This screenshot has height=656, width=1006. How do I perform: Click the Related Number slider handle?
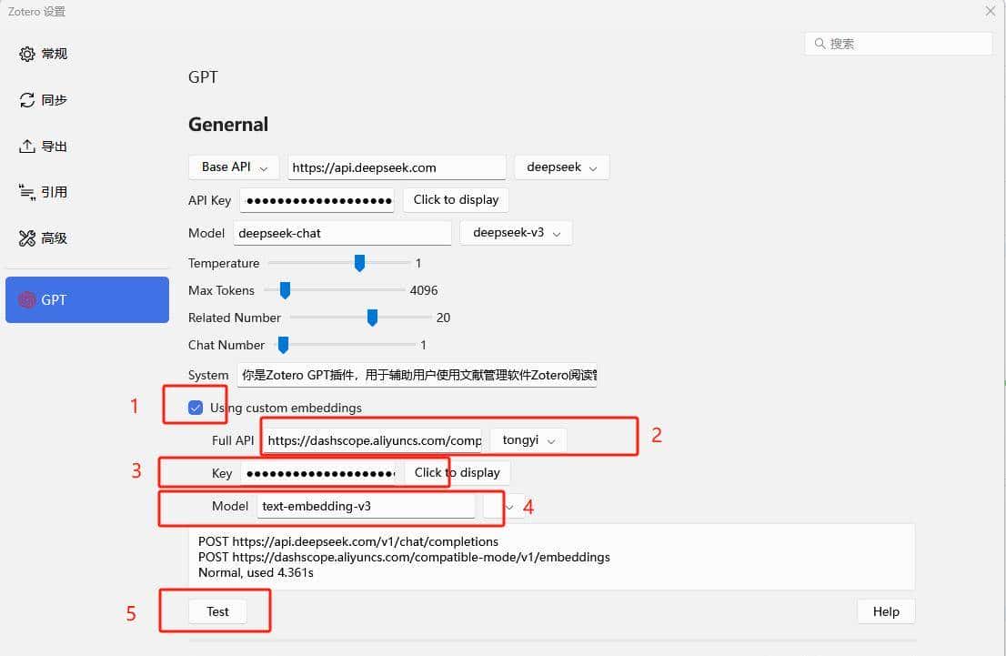372,318
